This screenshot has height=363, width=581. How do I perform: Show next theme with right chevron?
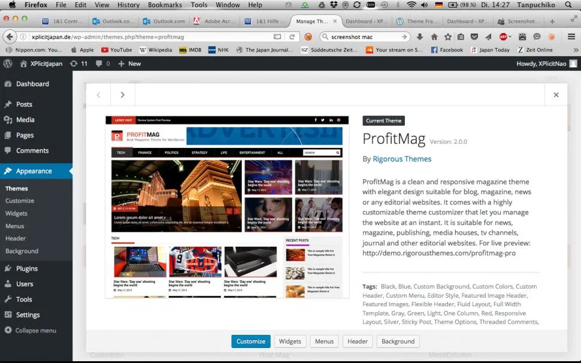click(123, 95)
